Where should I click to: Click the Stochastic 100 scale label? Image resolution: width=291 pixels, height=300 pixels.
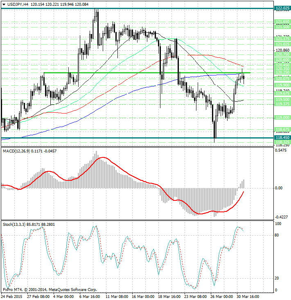[278, 224]
